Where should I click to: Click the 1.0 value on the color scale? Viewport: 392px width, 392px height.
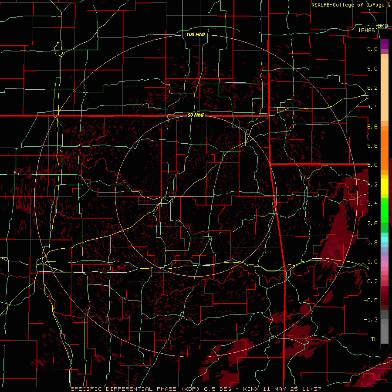[372, 262]
